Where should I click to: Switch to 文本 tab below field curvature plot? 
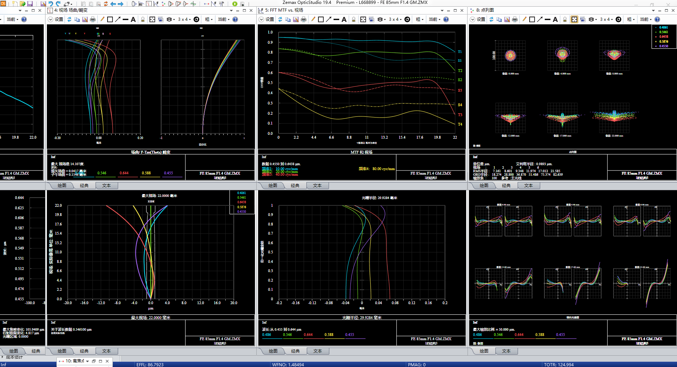click(106, 186)
